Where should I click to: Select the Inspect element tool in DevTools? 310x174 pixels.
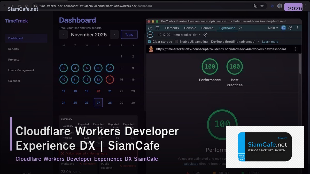coord(150,28)
